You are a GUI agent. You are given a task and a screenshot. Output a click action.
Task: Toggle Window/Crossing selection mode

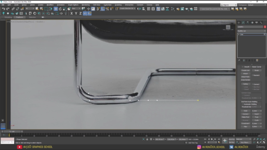tap(50, 9)
